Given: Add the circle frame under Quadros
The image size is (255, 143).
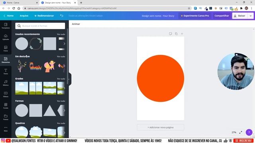Looking at the screenshot, I should coord(22,132).
